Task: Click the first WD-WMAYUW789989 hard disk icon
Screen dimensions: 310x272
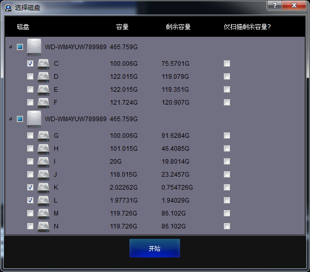Action: 34,47
